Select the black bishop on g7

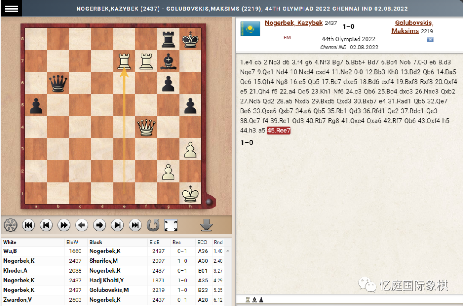pos(168,61)
